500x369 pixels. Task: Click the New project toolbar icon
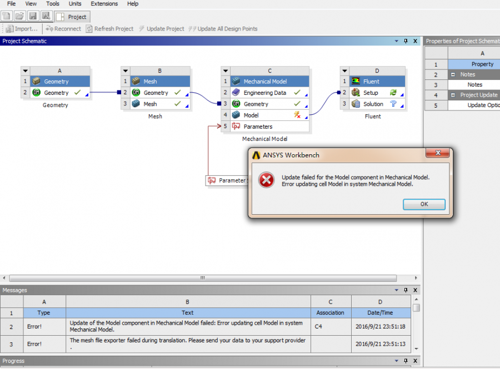click(x=7, y=16)
